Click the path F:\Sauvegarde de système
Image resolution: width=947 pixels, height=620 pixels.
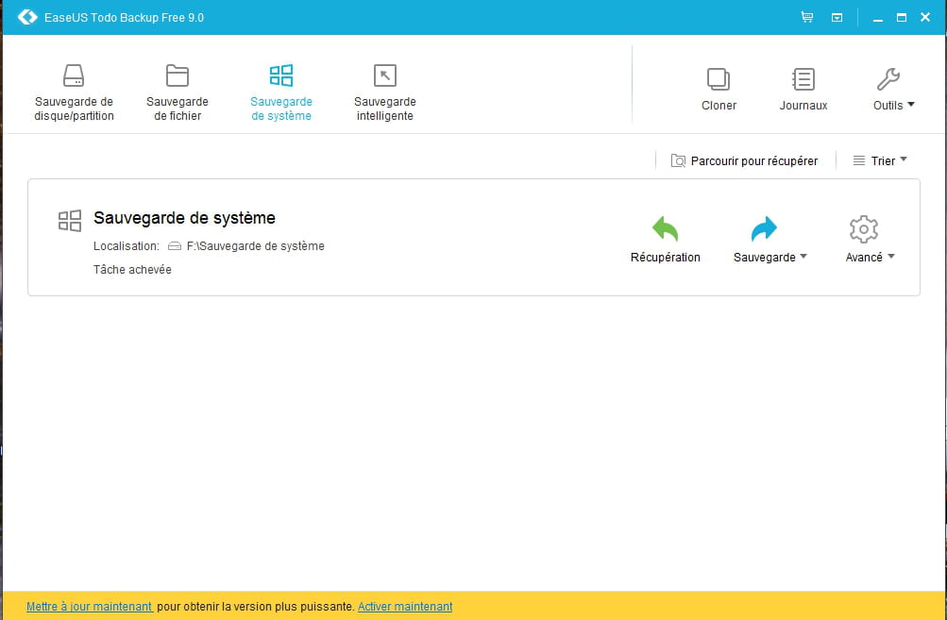(x=256, y=245)
